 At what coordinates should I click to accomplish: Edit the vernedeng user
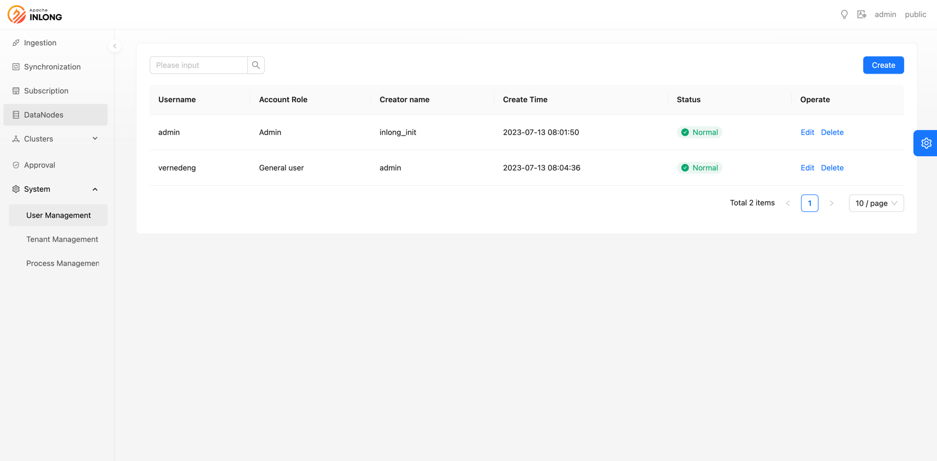pyautogui.click(x=807, y=168)
